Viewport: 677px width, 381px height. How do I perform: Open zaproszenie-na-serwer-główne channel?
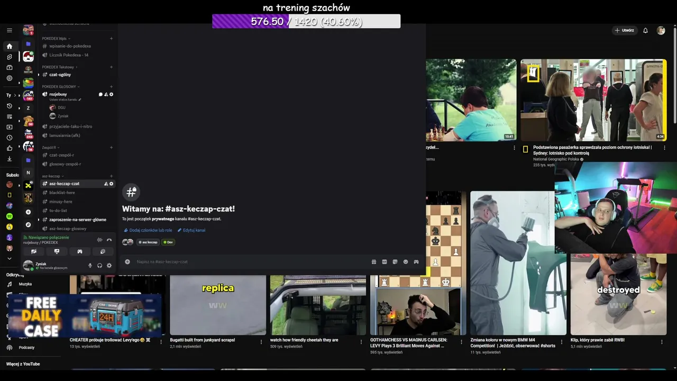click(x=77, y=220)
